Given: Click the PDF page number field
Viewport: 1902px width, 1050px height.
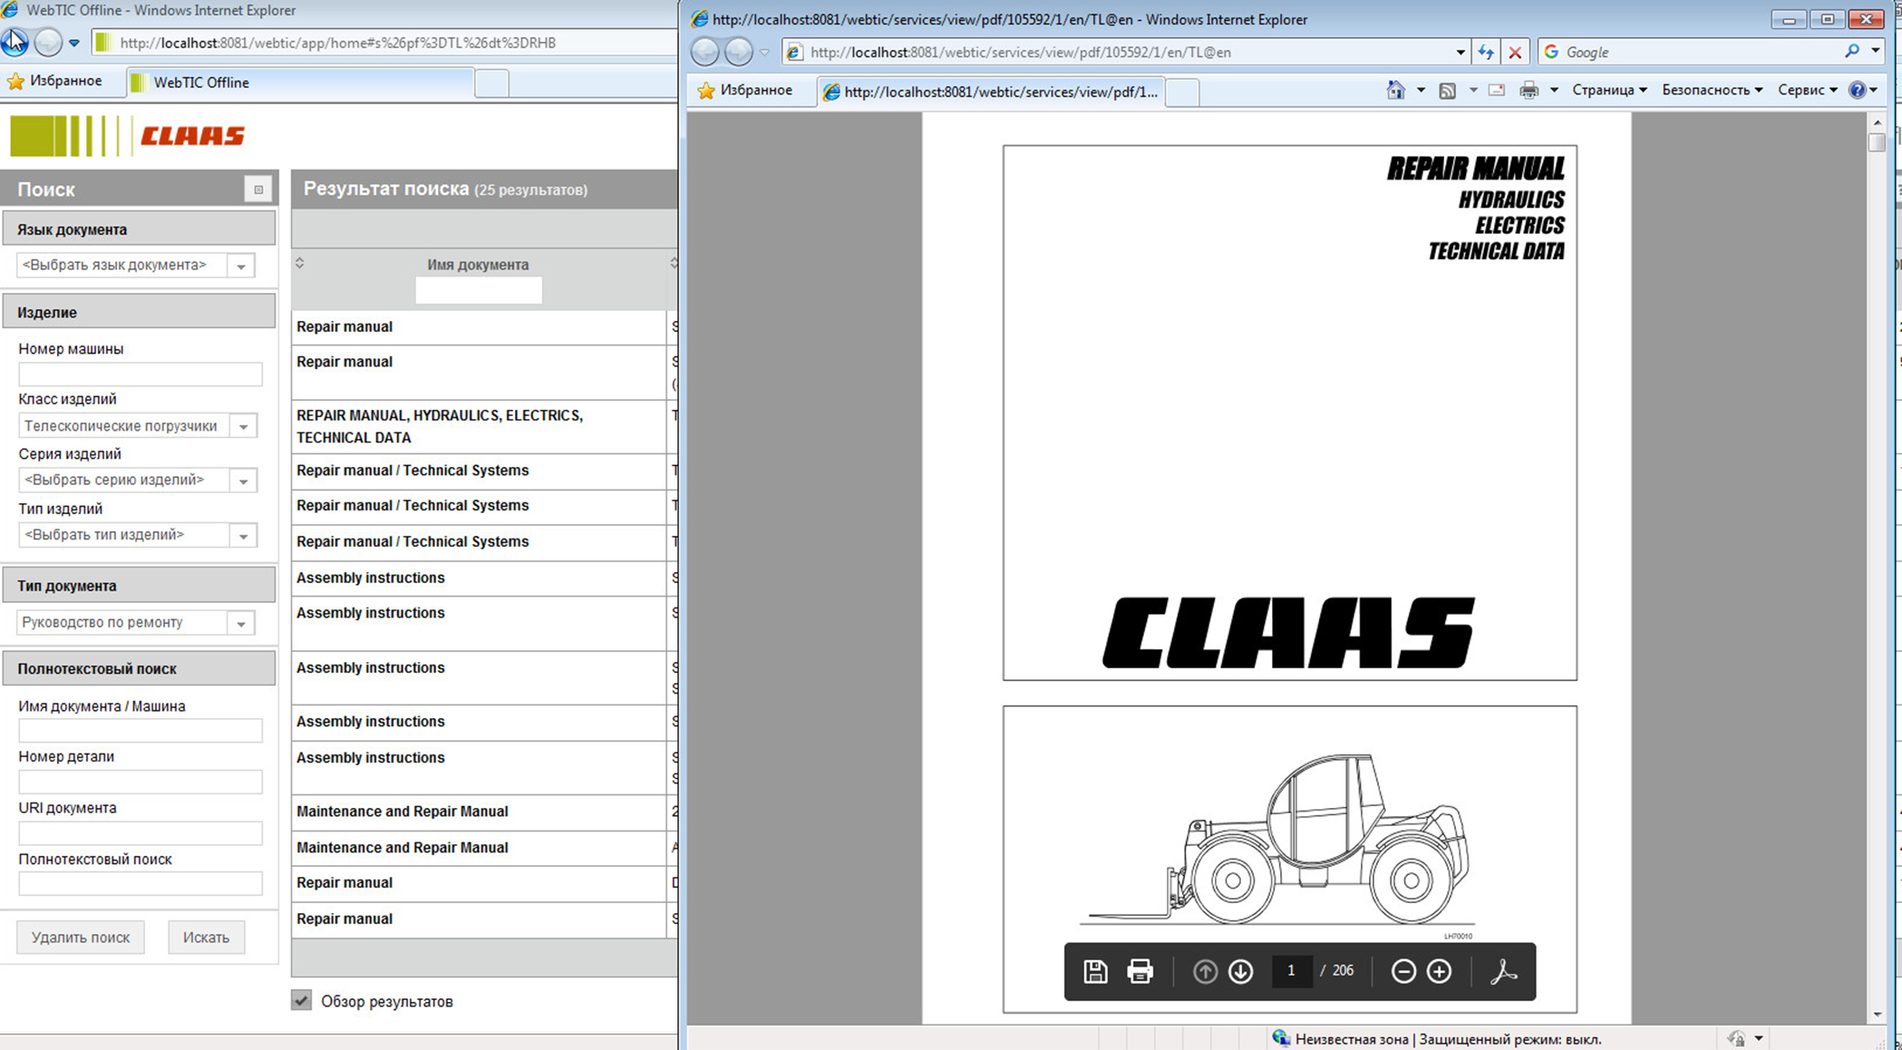Looking at the screenshot, I should 1291,971.
